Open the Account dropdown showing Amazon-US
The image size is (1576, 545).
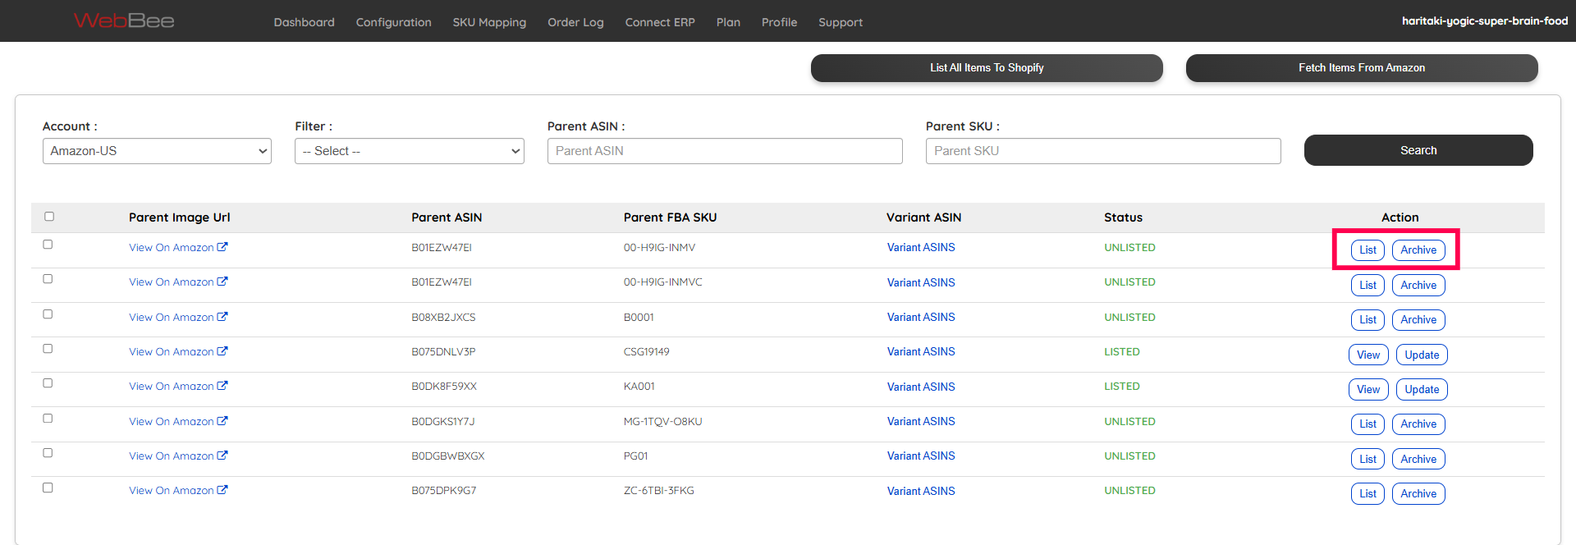click(157, 151)
